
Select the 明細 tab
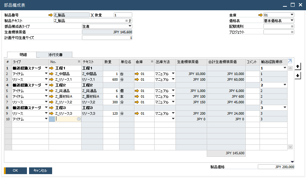click(x=23, y=55)
